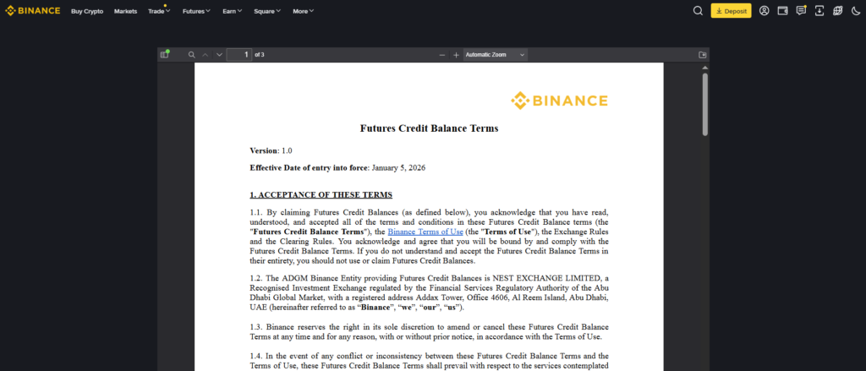Go to previous PDF page arrow

pyautogui.click(x=206, y=55)
